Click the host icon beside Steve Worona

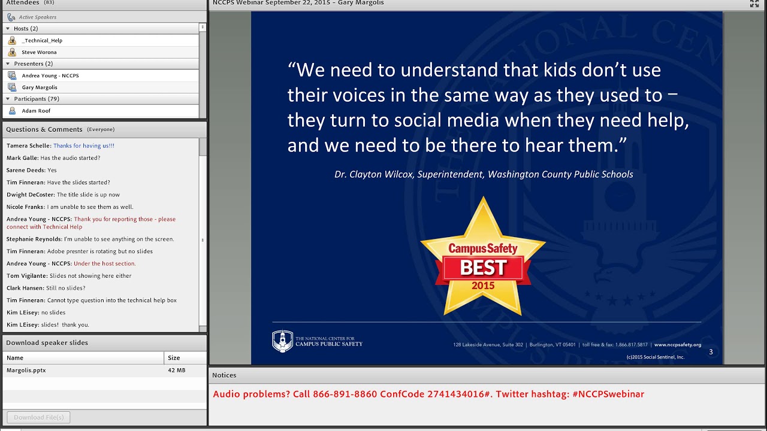click(x=12, y=52)
